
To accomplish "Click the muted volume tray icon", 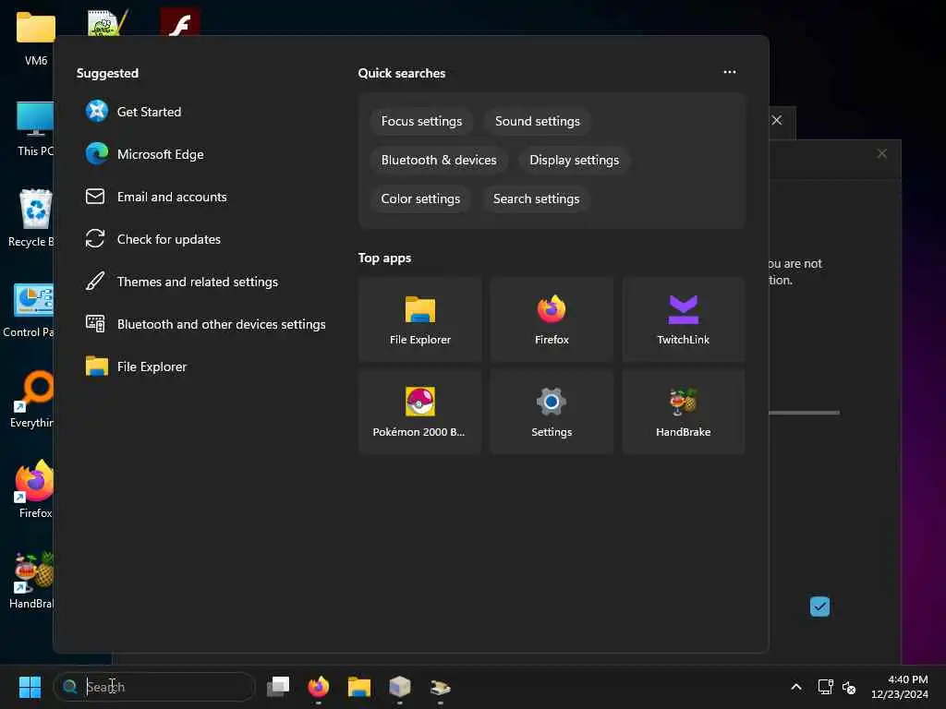I will point(849,687).
